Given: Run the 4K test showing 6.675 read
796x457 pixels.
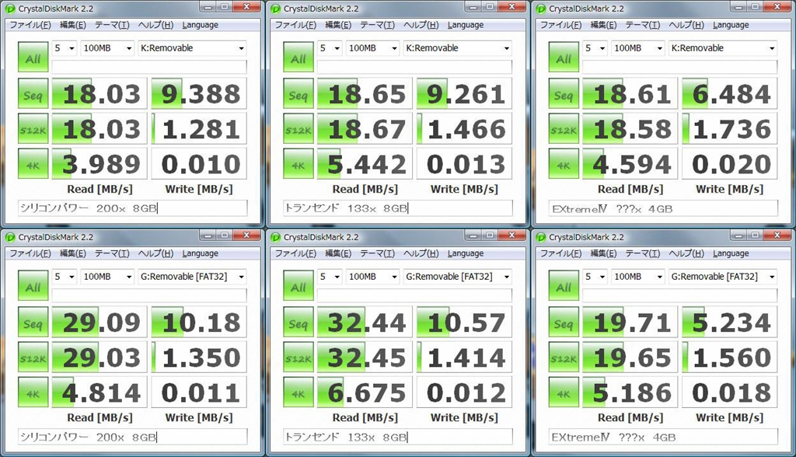Looking at the screenshot, I should (x=298, y=392).
